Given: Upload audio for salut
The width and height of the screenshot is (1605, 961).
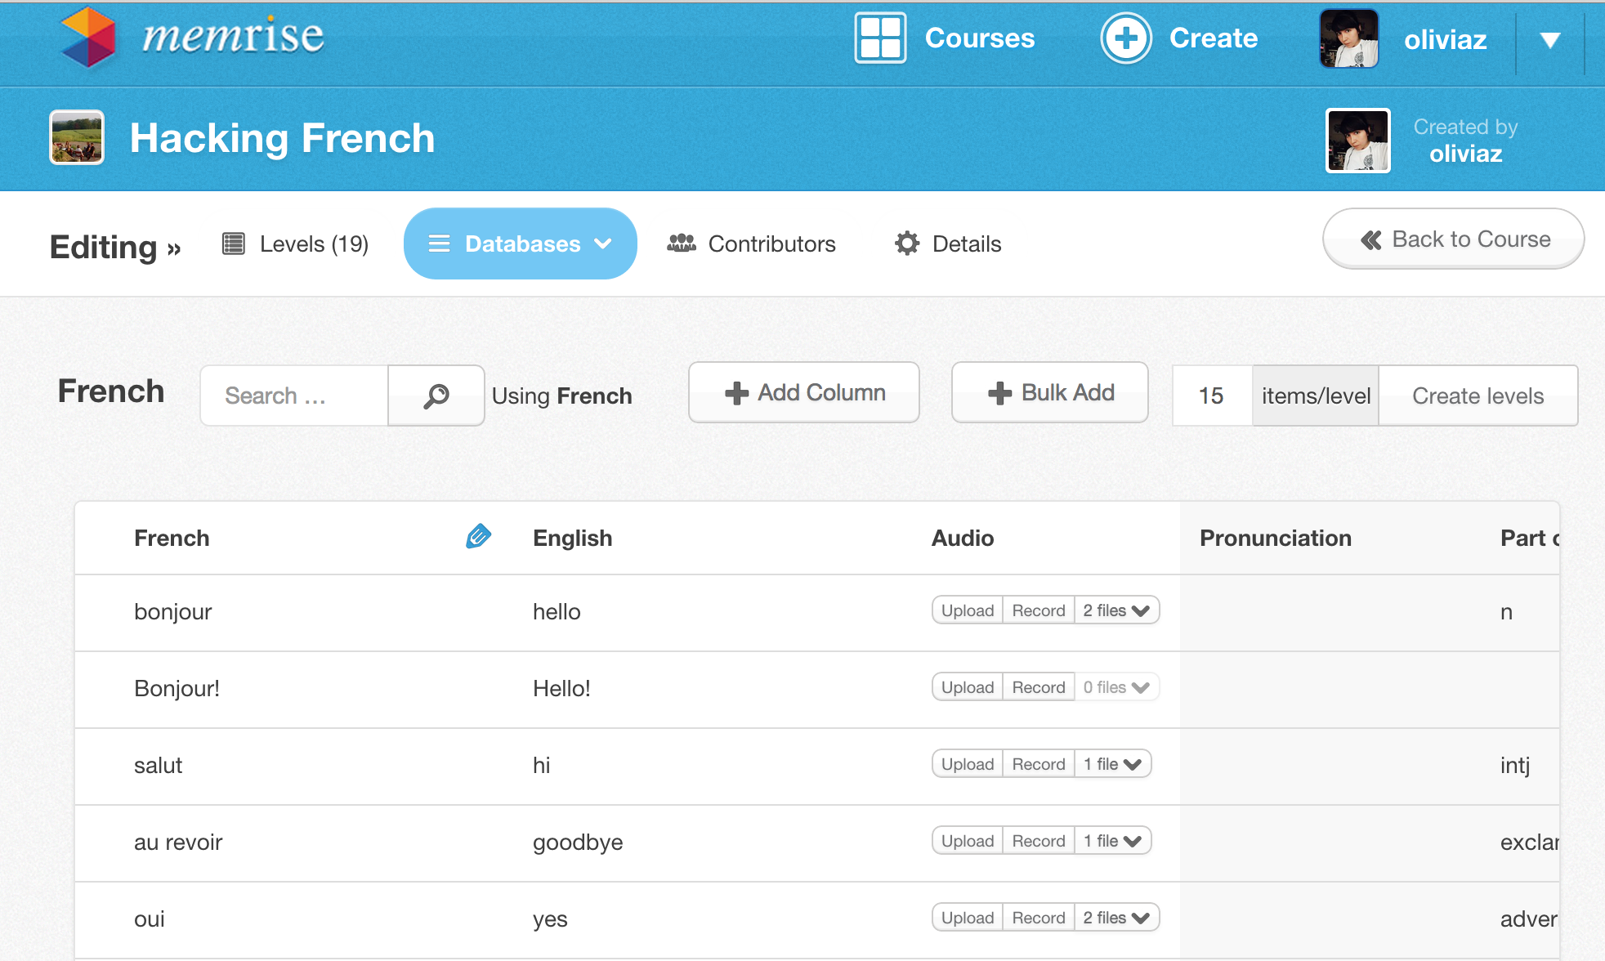Looking at the screenshot, I should pos(968,764).
